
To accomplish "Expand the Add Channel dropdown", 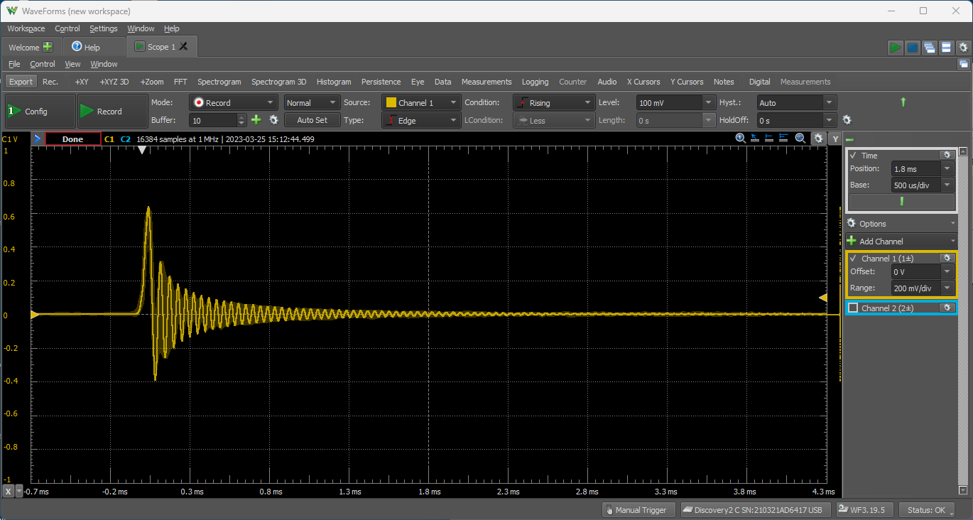I will coord(901,241).
